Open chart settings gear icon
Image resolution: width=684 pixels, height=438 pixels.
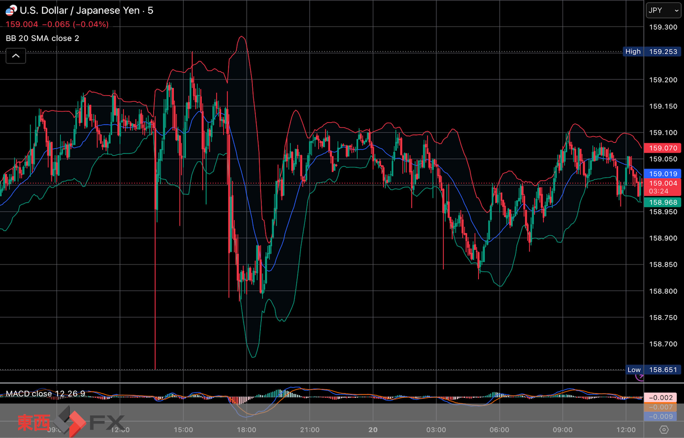pos(664,429)
